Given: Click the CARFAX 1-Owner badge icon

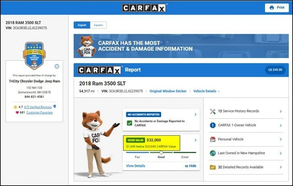Looking at the screenshot, I should click(212, 125).
